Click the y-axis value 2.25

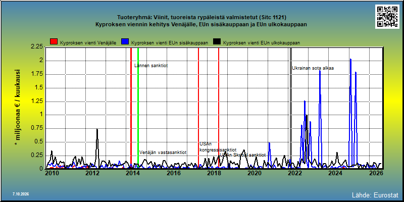click(x=37, y=46)
